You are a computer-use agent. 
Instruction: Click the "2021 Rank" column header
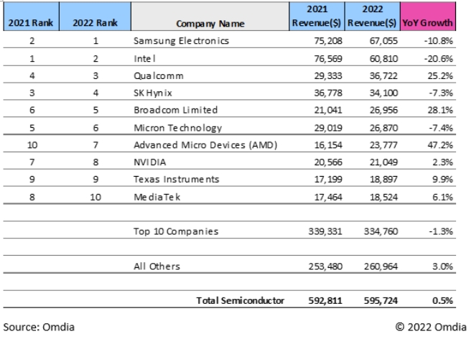point(31,17)
